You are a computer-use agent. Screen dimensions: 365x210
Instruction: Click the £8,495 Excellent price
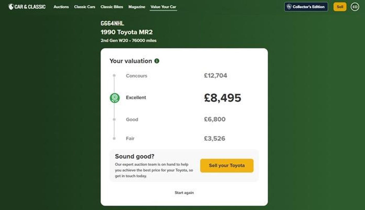click(x=223, y=98)
